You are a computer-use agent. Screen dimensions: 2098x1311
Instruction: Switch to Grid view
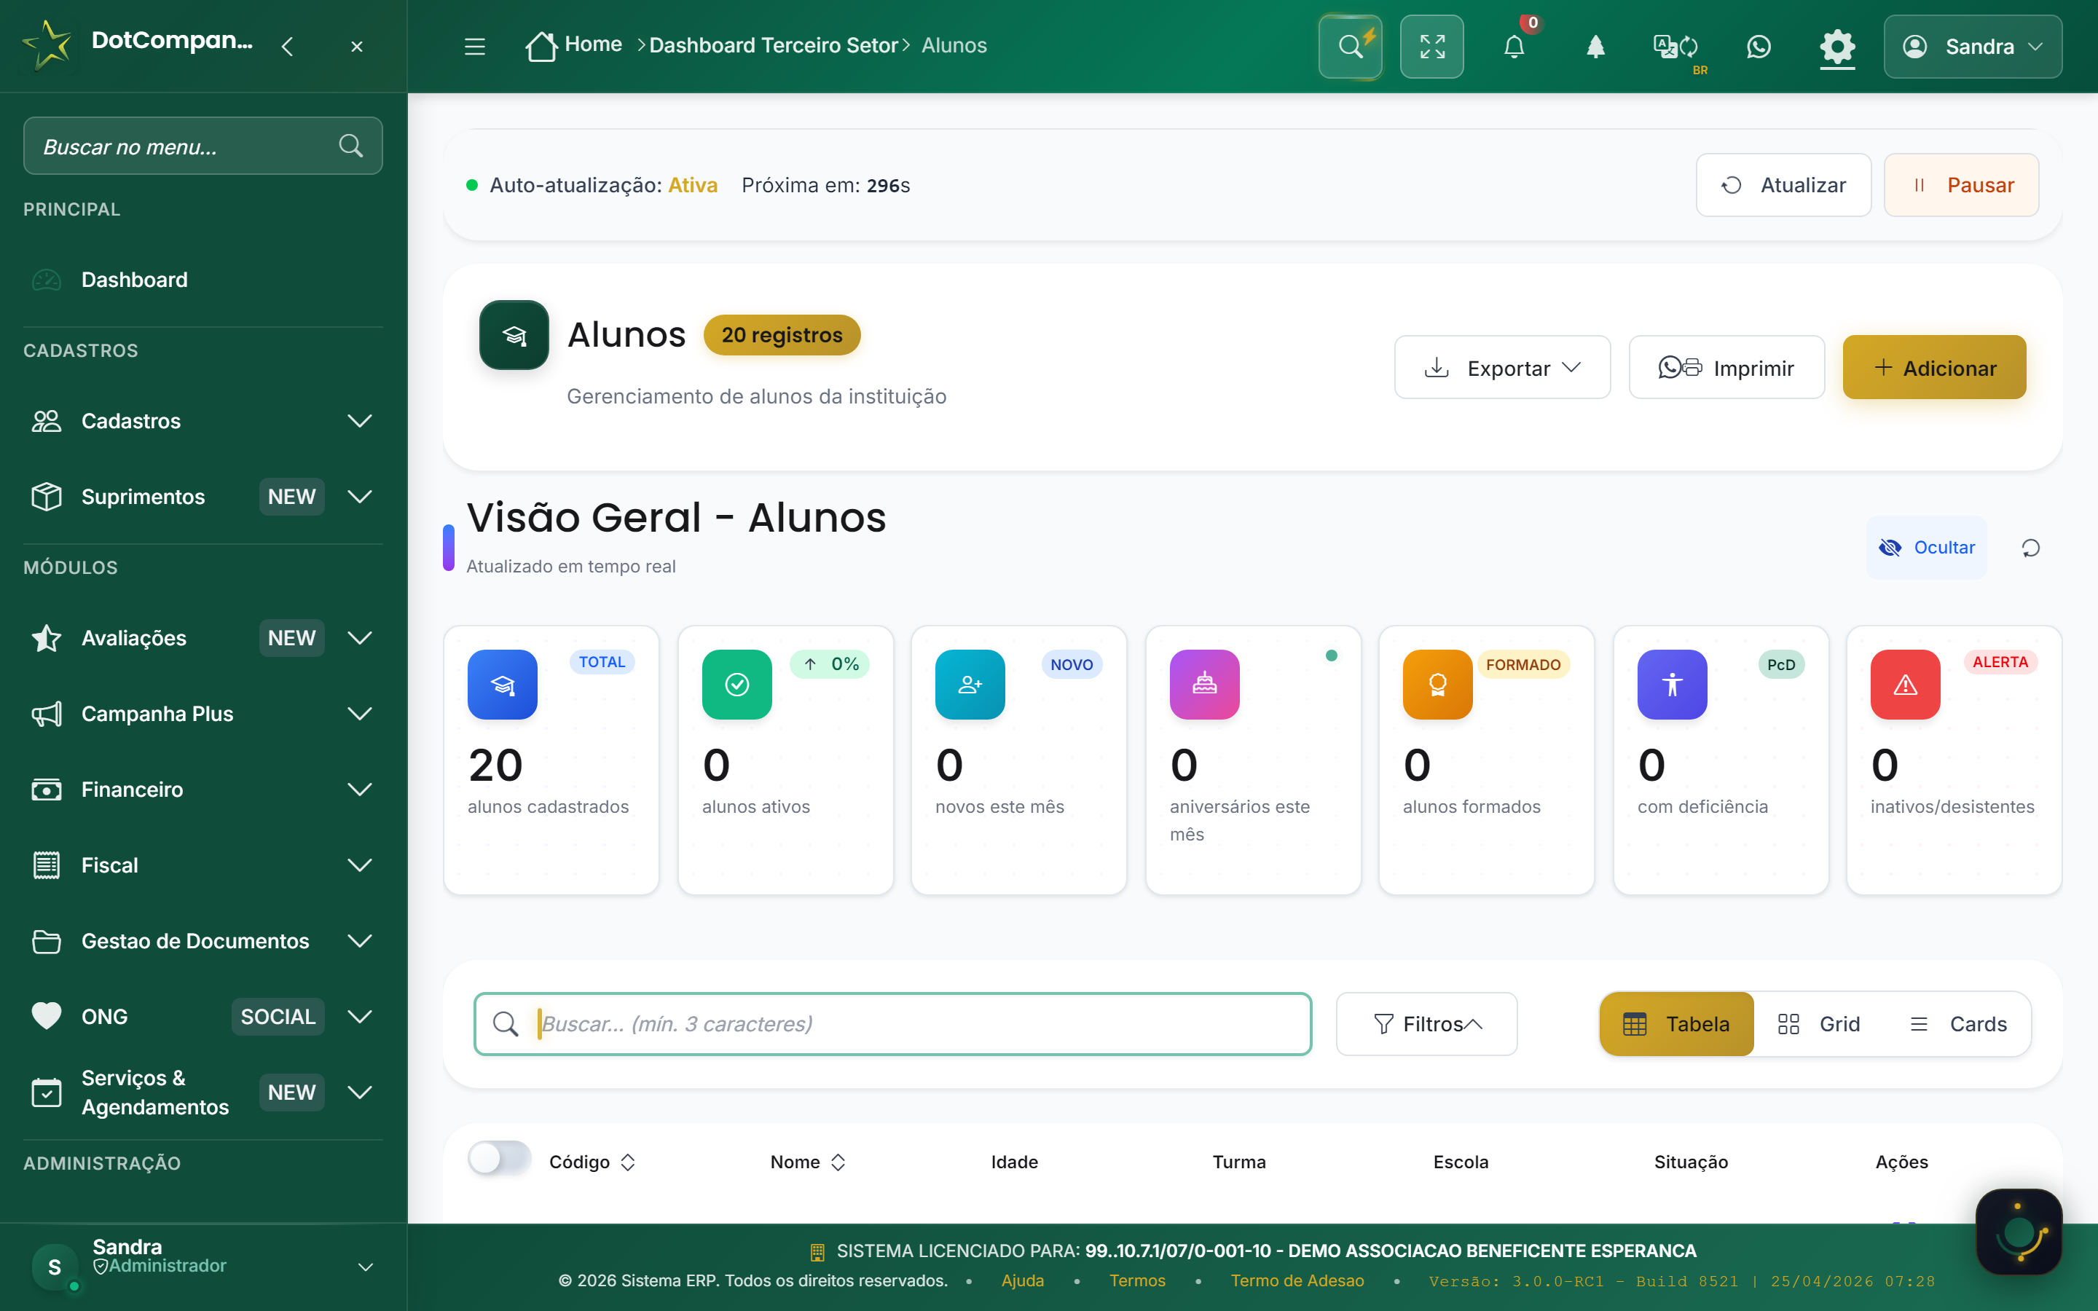[1819, 1024]
